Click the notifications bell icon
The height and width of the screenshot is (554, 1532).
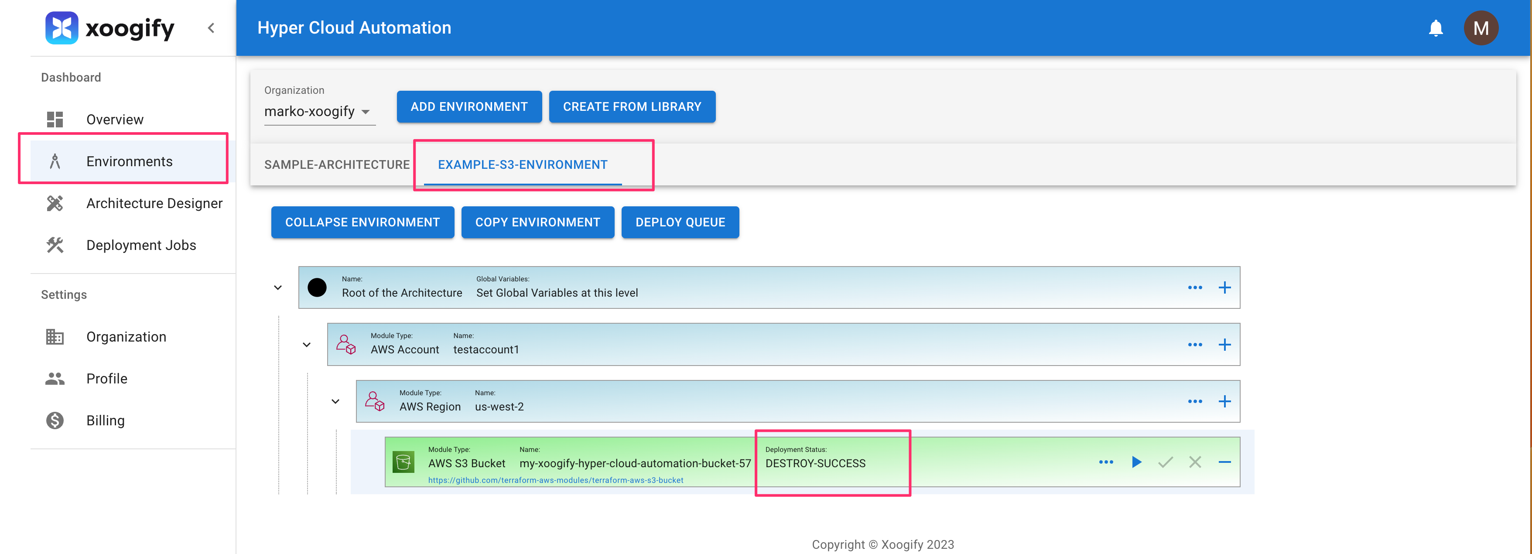tap(1435, 28)
